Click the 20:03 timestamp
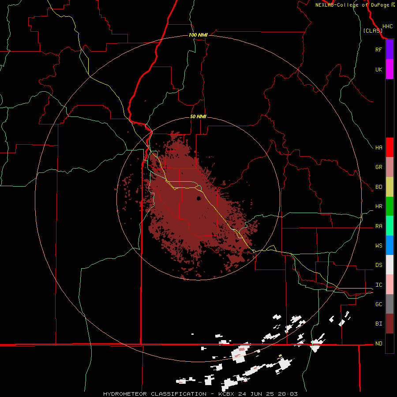This screenshot has width=397, height=397. point(287,394)
